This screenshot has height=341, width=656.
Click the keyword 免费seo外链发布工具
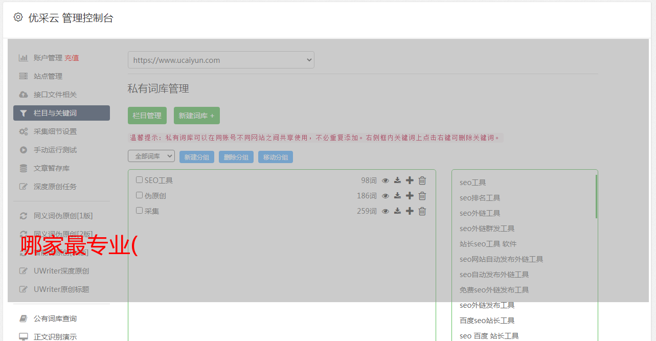tap(494, 290)
